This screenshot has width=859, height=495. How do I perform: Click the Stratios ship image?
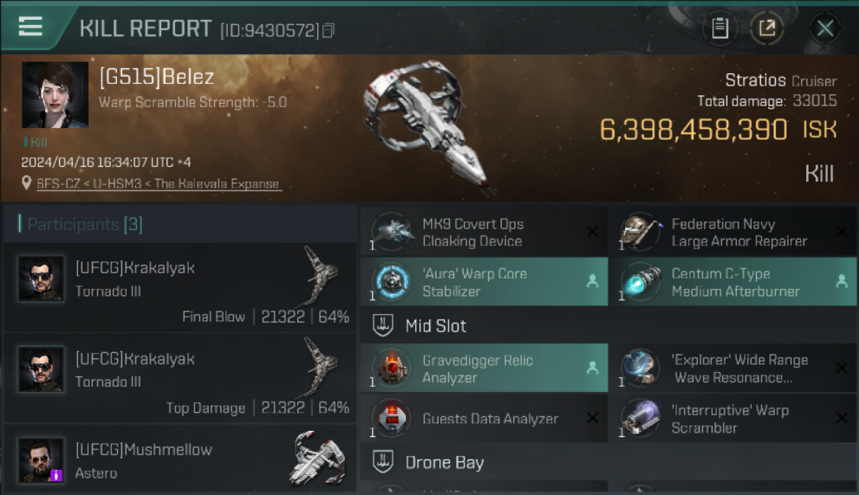click(423, 125)
